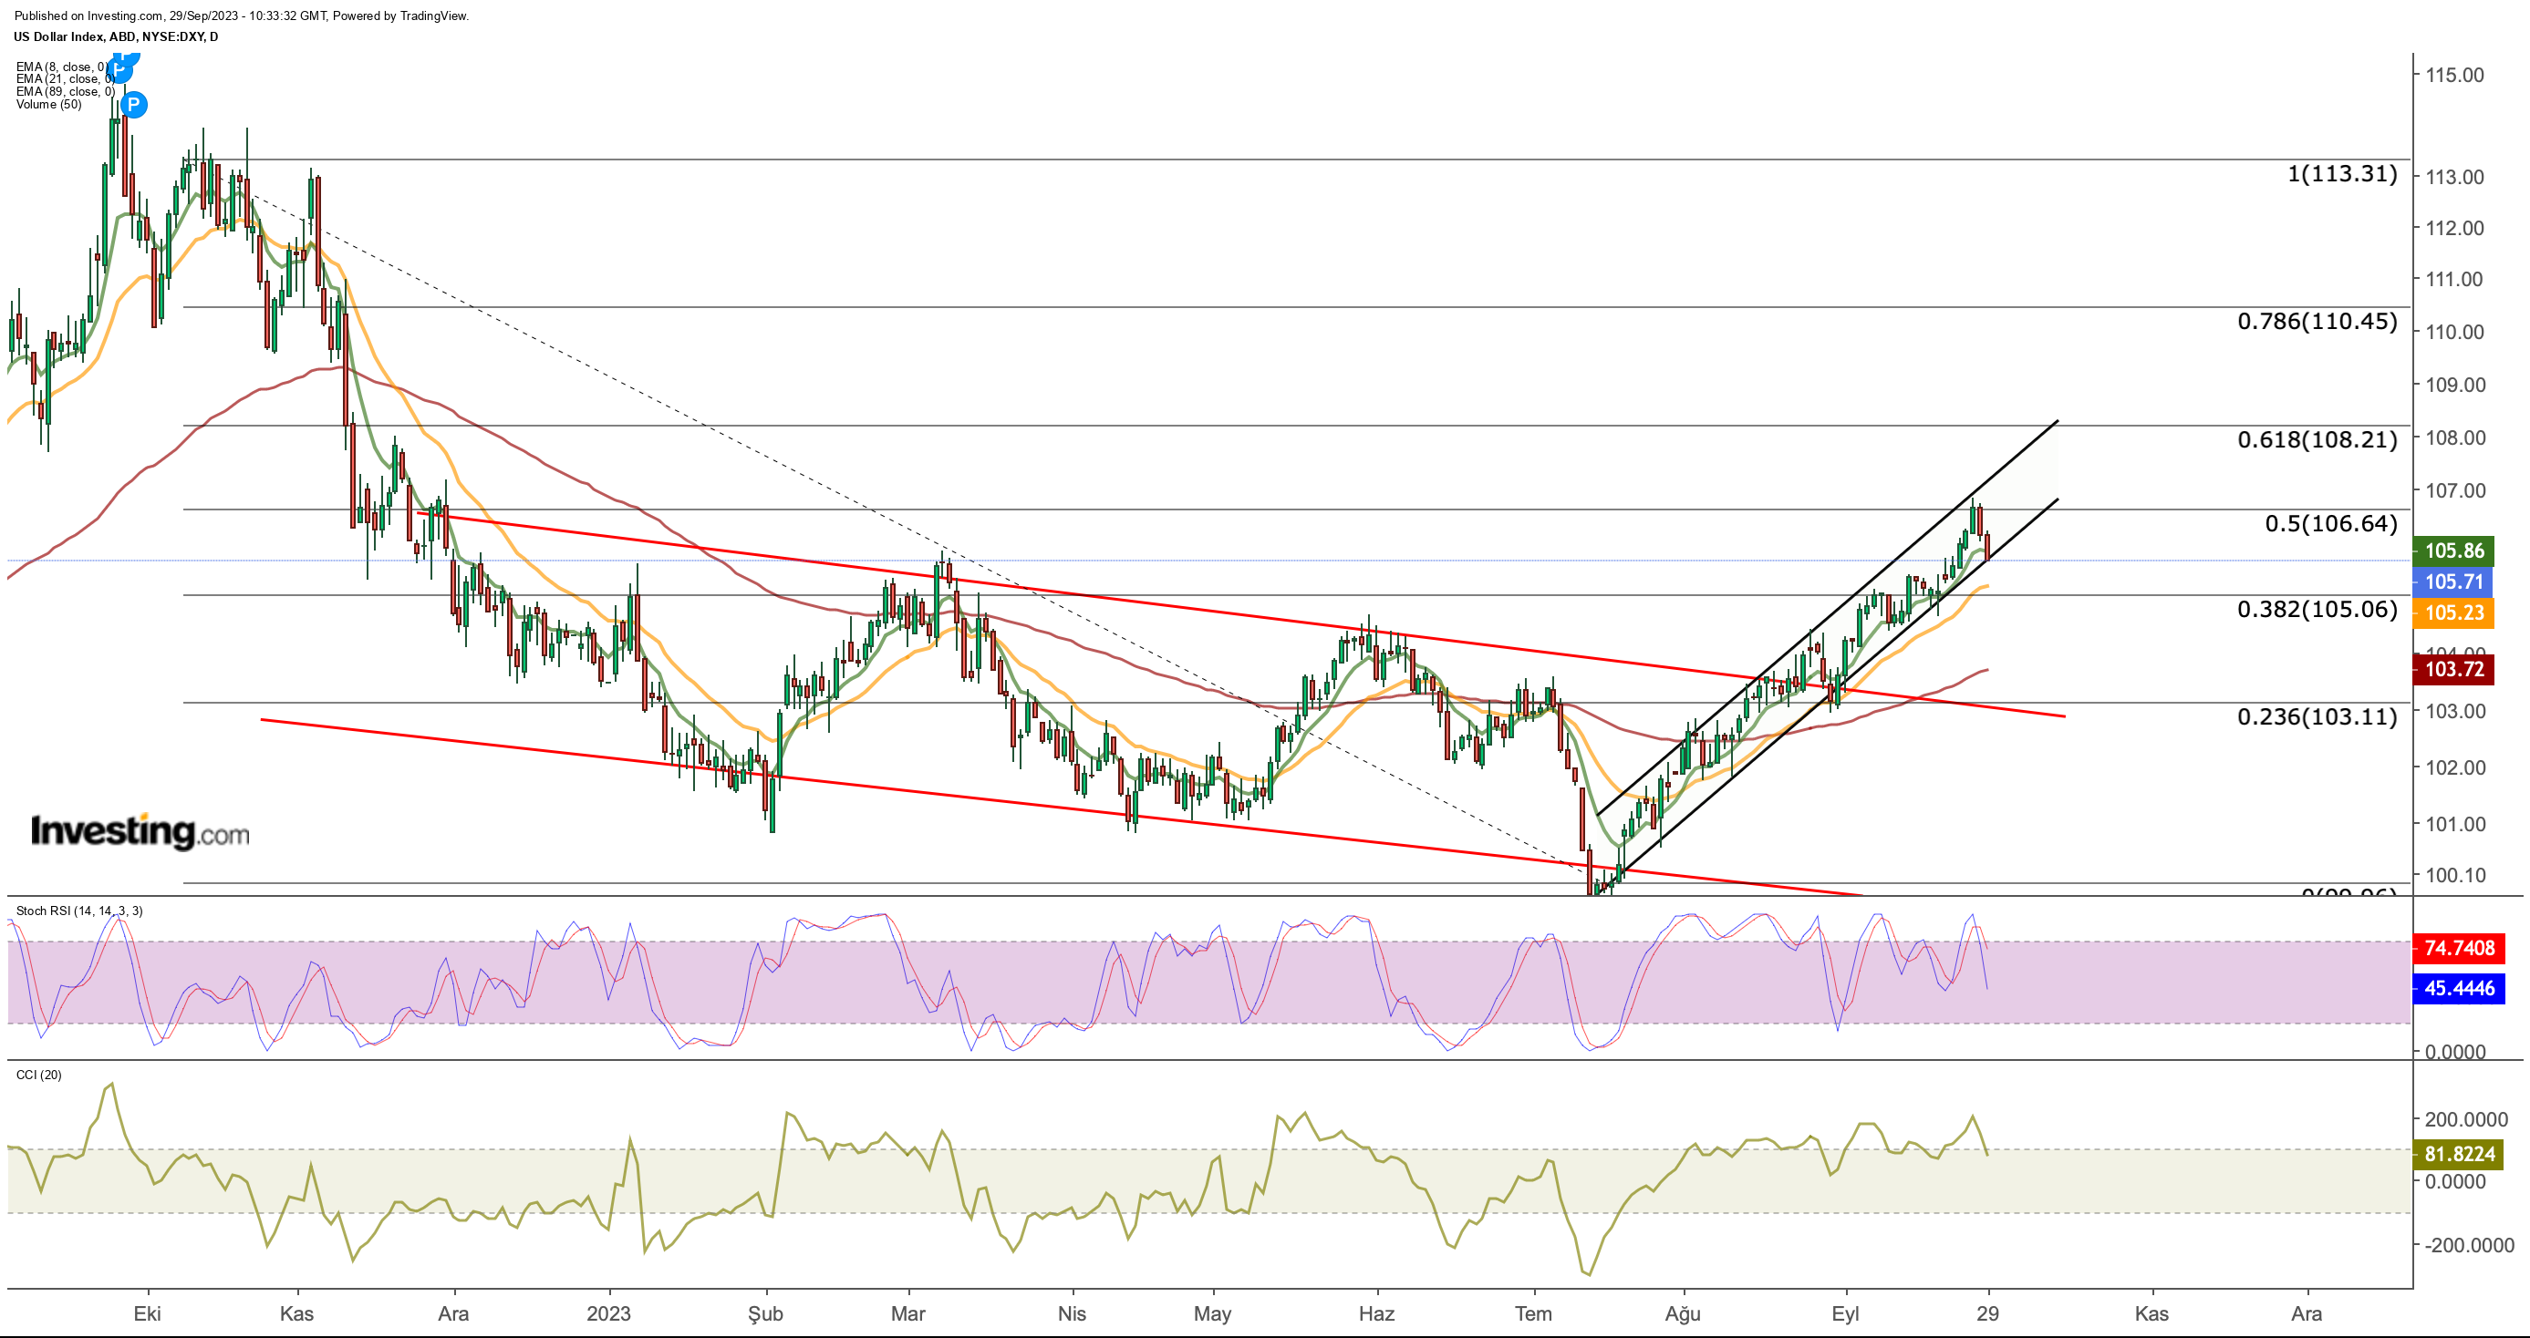This screenshot has height=1338, width=2530.
Task: Click the Ağu month label on time axis
Action: click(1683, 1314)
